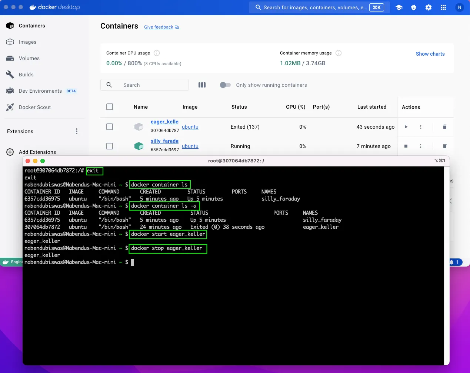
Task: Open the user avatar N menu
Action: coord(460,7)
